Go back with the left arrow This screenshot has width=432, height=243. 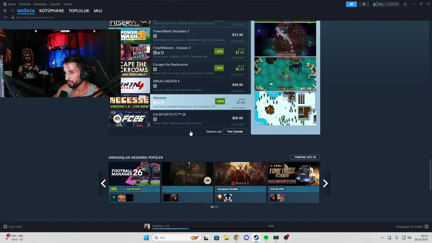(5, 11)
